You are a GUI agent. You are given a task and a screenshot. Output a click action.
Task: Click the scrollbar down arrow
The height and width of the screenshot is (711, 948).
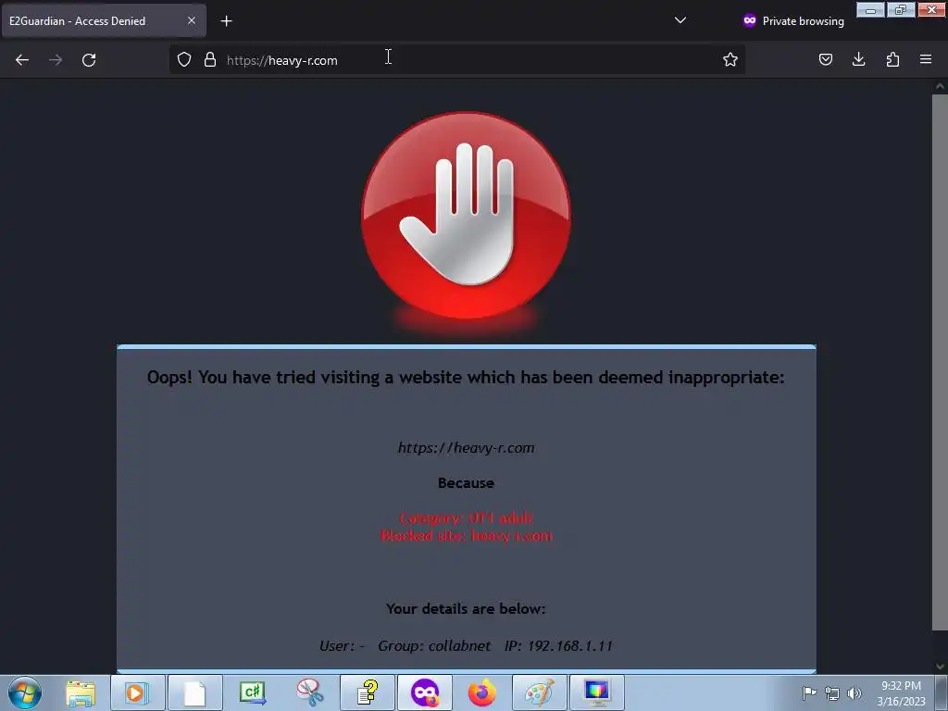(940, 667)
